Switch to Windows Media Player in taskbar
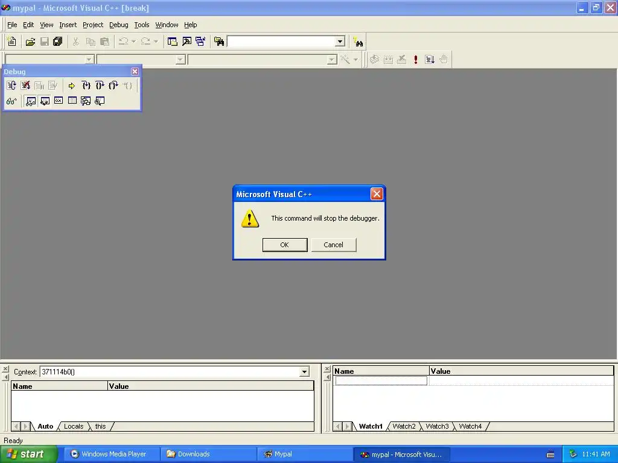The image size is (618, 463). pos(112,454)
